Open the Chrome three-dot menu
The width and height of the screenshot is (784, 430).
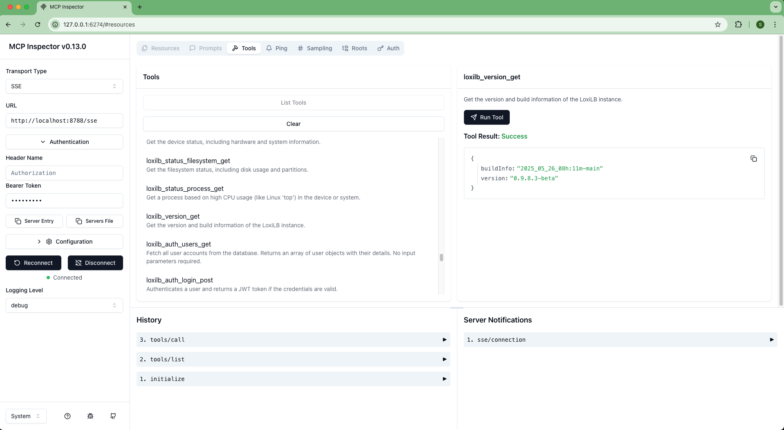point(775,25)
